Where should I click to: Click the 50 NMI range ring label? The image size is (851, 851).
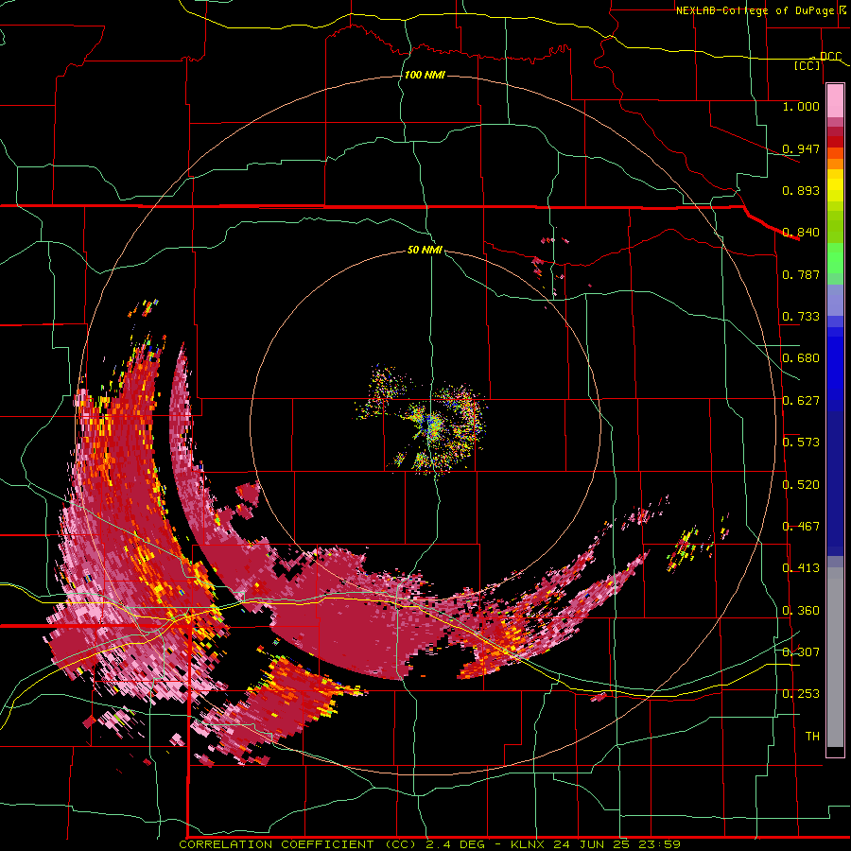(x=425, y=251)
